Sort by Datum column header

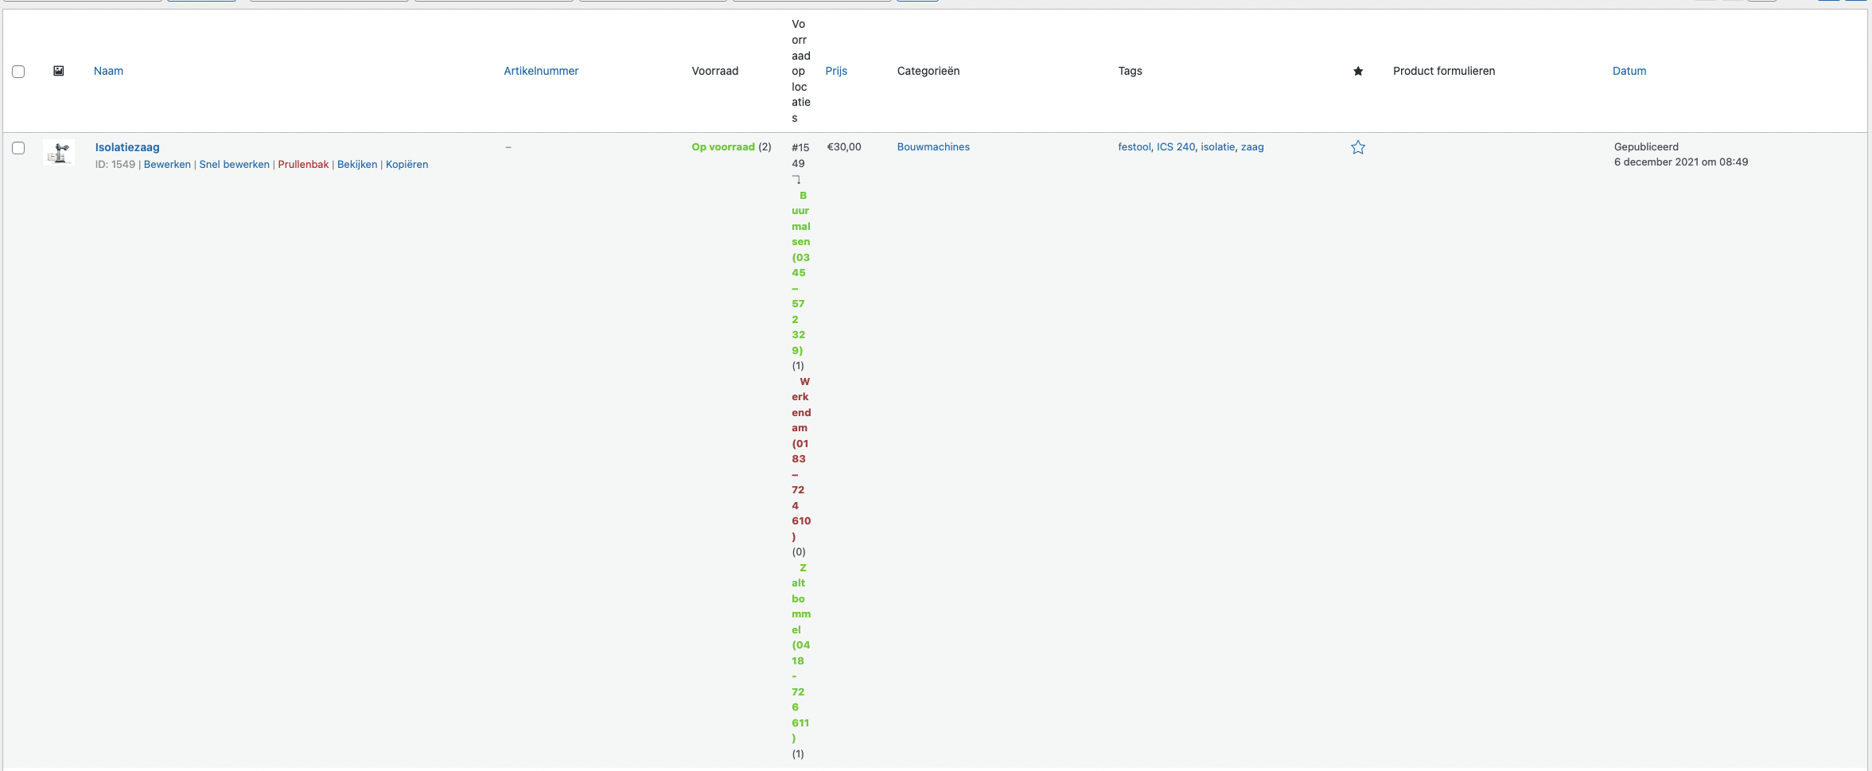[1629, 71]
